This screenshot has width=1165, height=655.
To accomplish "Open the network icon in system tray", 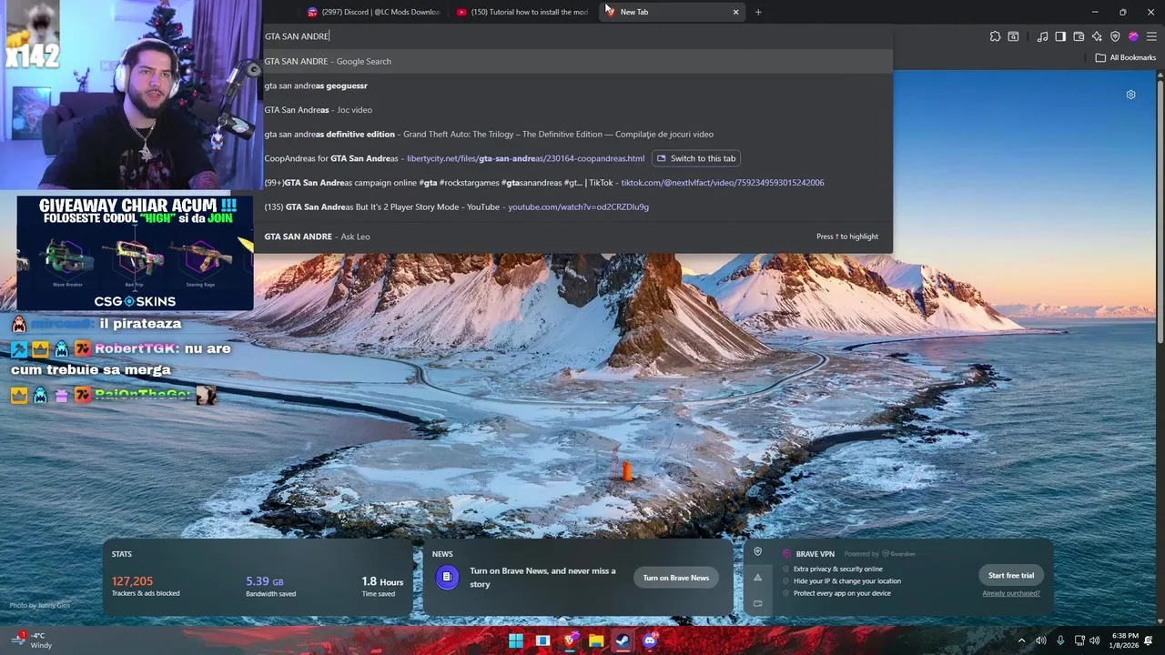I will [x=1079, y=640].
